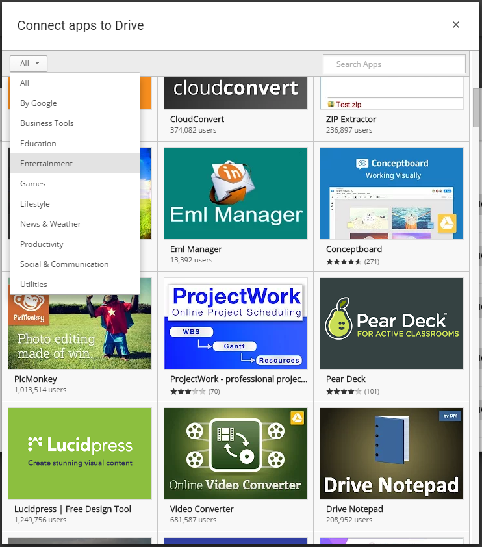Click the Conceptboard app name

pyautogui.click(x=354, y=249)
